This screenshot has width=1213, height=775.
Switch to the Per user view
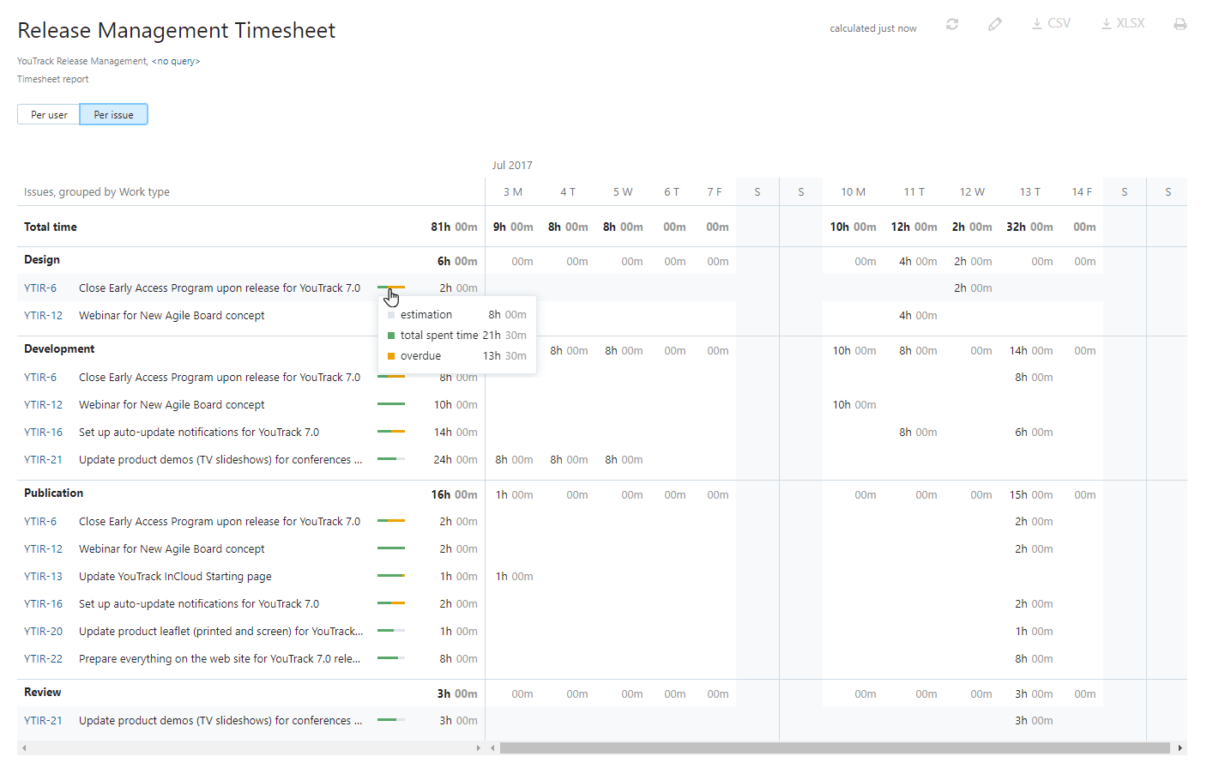point(48,114)
